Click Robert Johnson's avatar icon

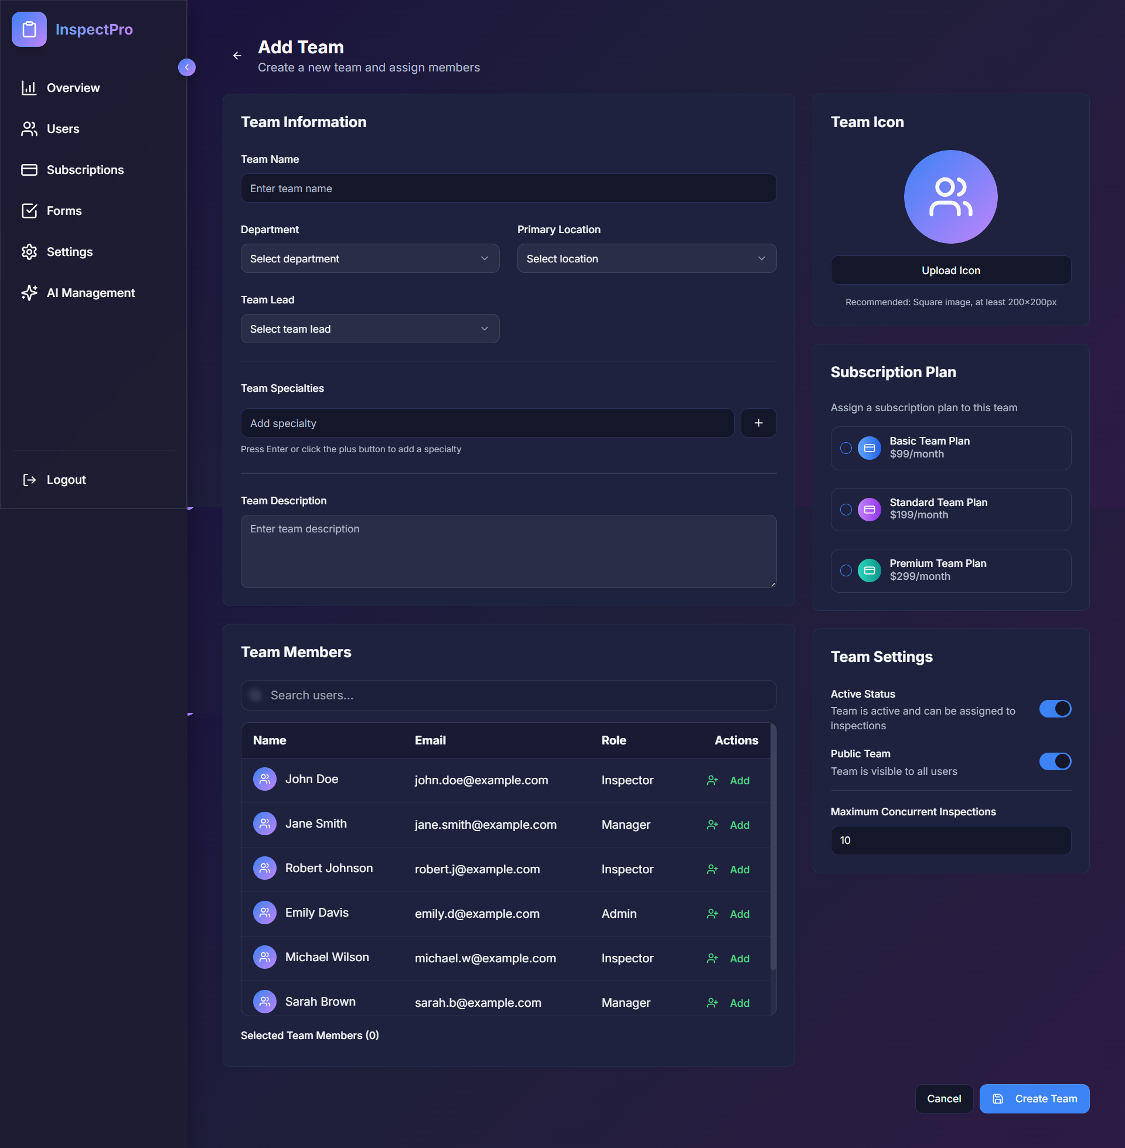click(265, 868)
